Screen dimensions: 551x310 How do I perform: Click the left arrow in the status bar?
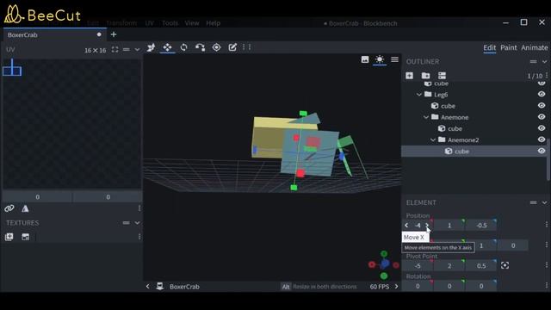click(147, 287)
